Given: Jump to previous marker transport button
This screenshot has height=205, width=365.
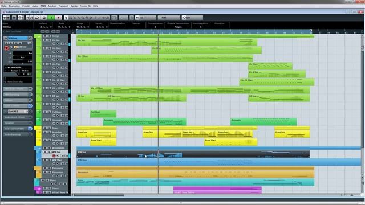Looking at the screenshot, I should click(28, 18).
